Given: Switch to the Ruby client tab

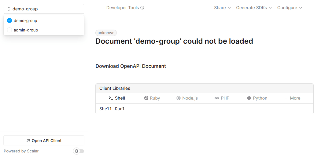Looking at the screenshot, I should 152,98.
